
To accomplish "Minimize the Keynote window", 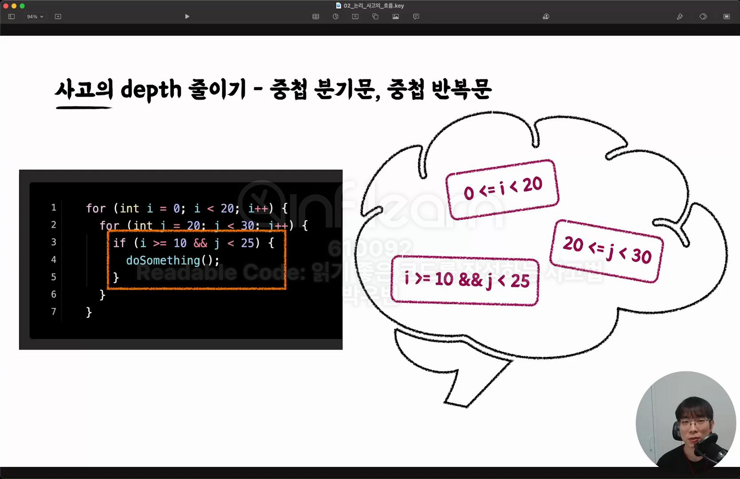I will click(14, 6).
